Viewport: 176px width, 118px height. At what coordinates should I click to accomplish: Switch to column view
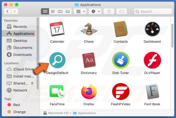pyautogui.click(x=60, y=11)
